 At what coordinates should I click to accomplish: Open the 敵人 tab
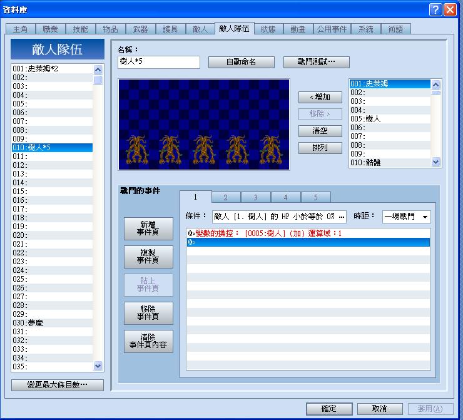point(200,29)
